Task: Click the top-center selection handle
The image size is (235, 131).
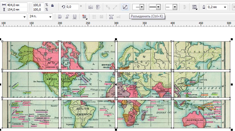Action: click(116, 39)
